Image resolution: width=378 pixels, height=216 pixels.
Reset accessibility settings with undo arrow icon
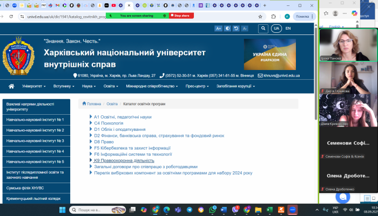point(237,28)
